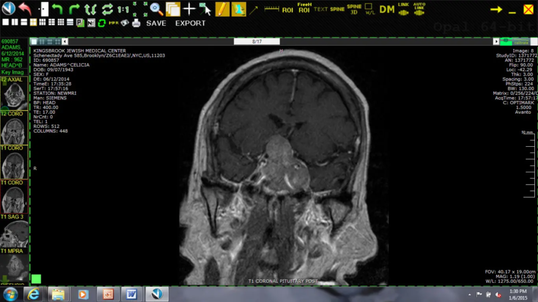Click the Opal logo icon
The width and height of the screenshot is (538, 302).
click(x=8, y=8)
